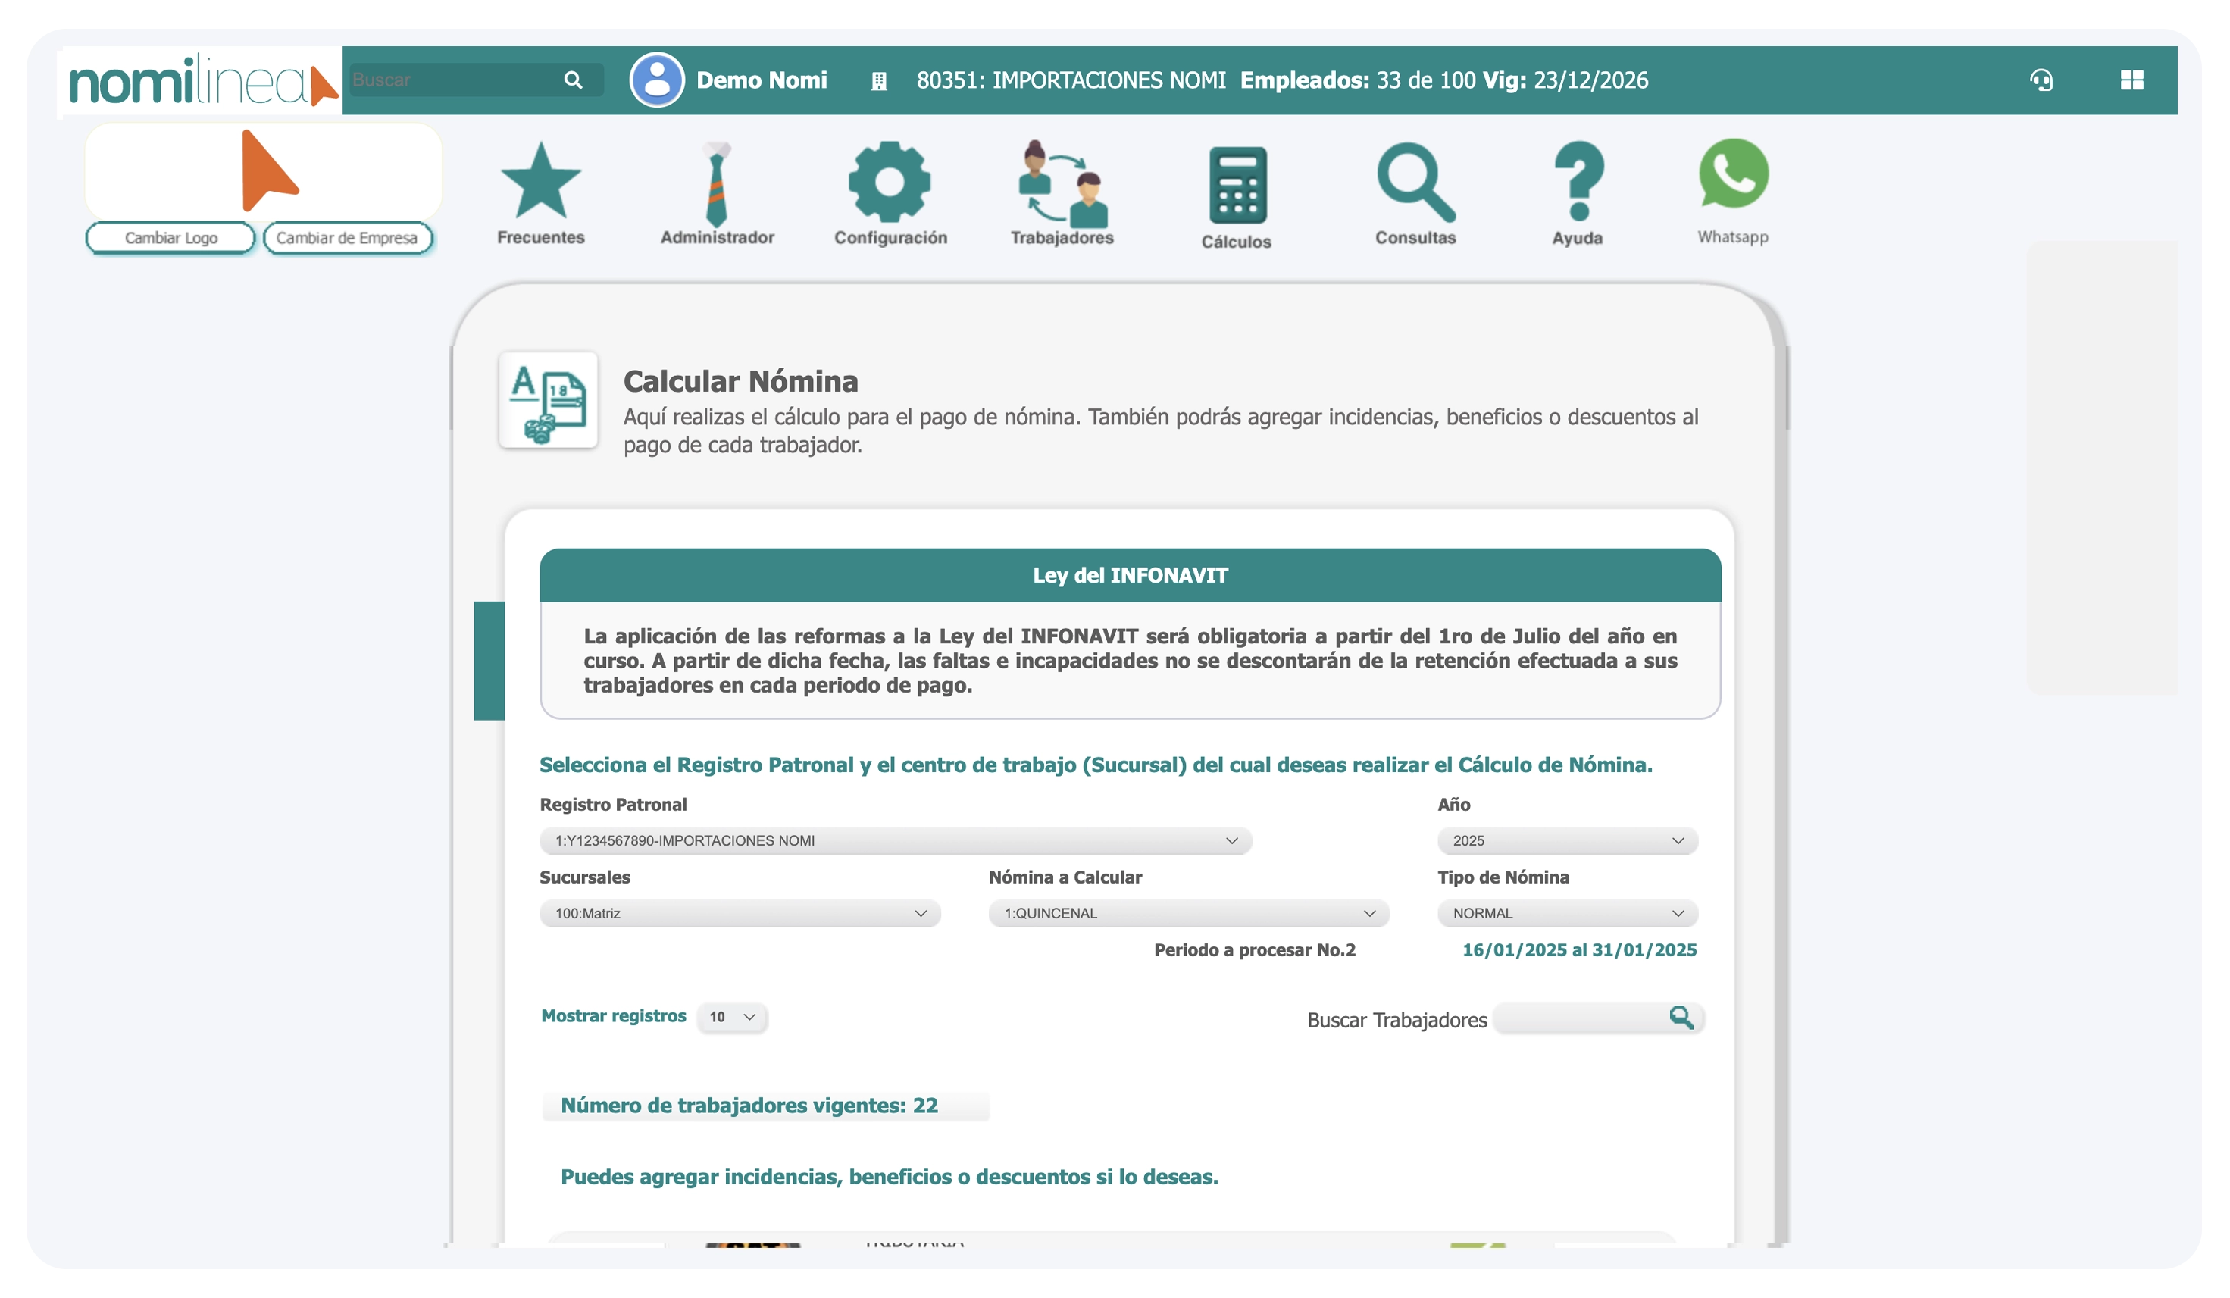The height and width of the screenshot is (1298, 2230).
Task: Open the Sucursales dropdown
Action: coord(740,913)
